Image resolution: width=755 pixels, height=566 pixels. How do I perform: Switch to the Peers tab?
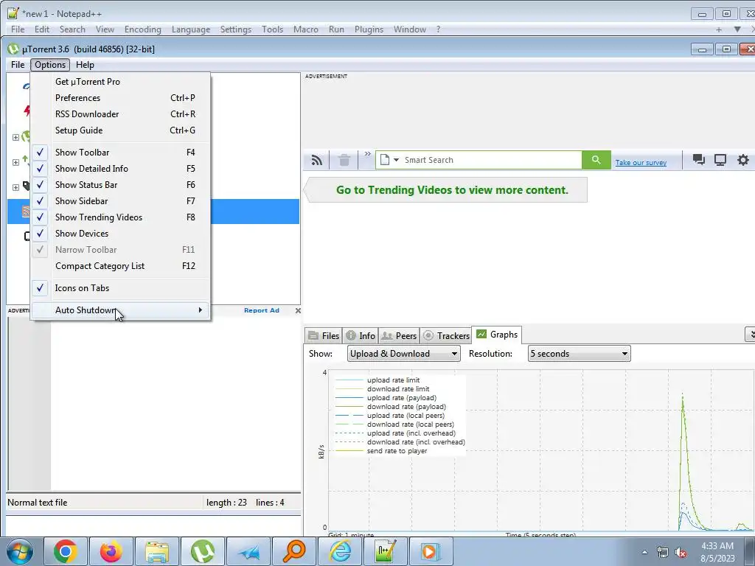point(399,335)
